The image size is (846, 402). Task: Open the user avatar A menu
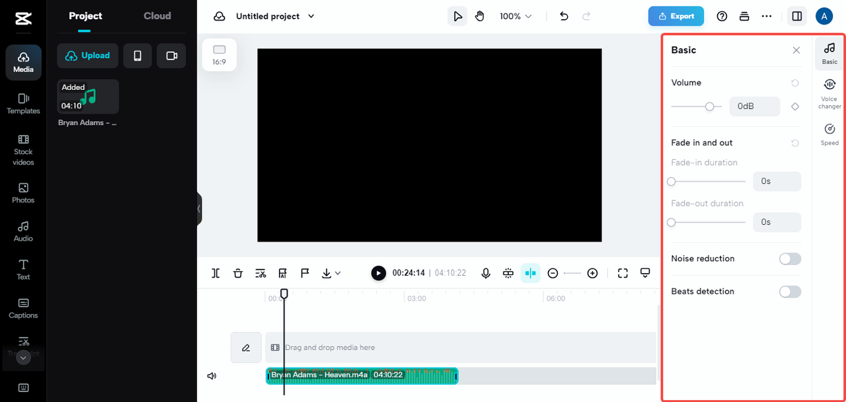824,16
